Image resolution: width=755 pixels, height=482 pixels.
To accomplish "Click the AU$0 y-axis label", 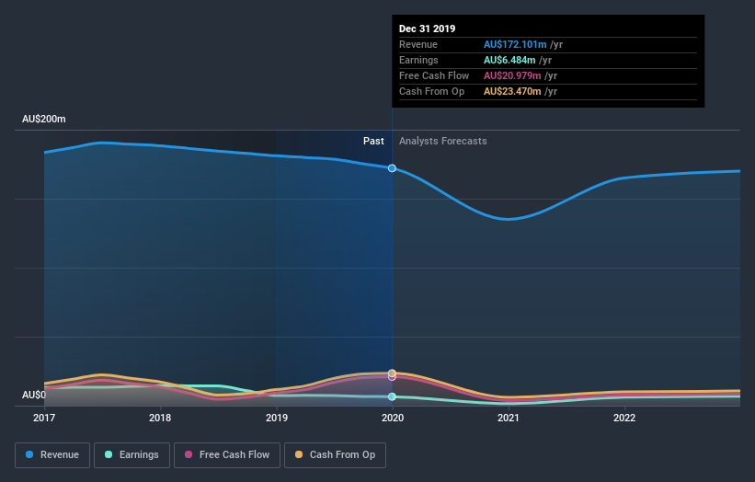I will tap(34, 395).
